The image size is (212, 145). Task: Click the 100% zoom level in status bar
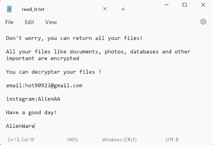pos(72,139)
